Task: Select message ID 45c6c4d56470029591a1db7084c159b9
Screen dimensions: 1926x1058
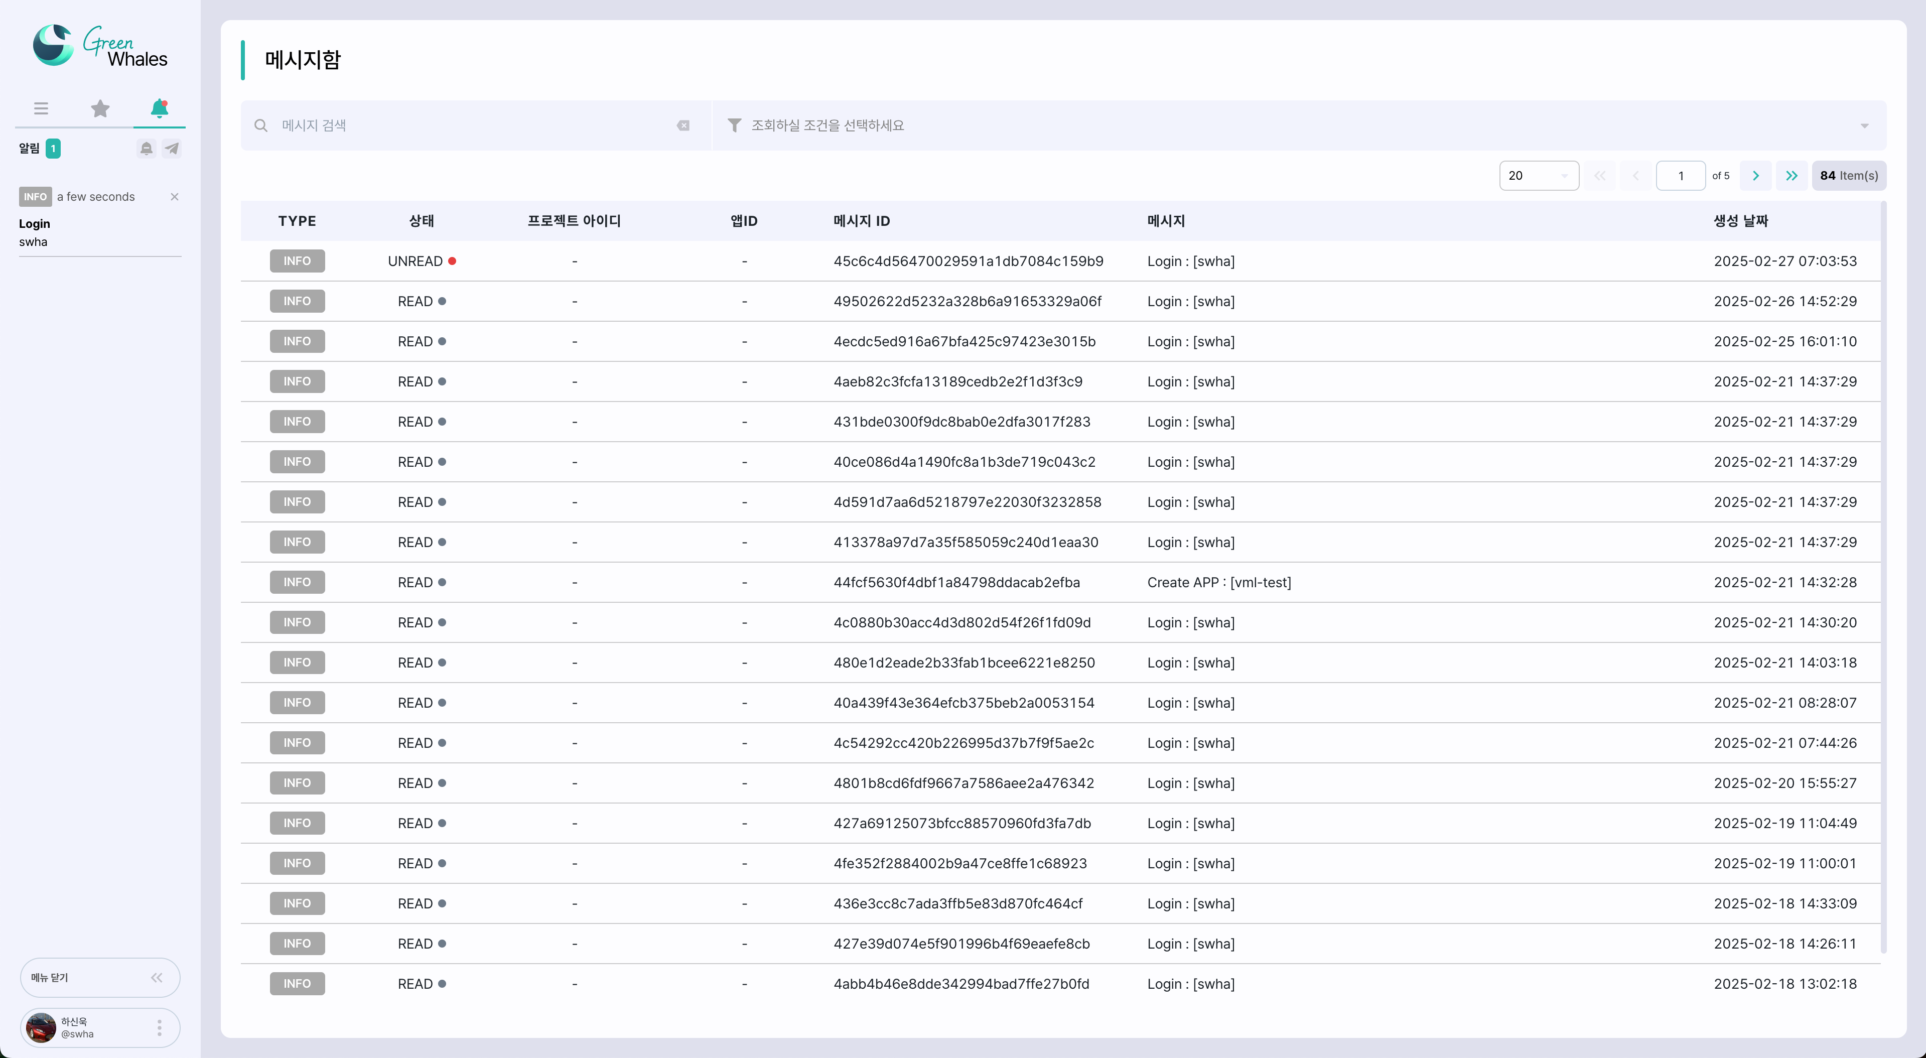Action: tap(968, 261)
